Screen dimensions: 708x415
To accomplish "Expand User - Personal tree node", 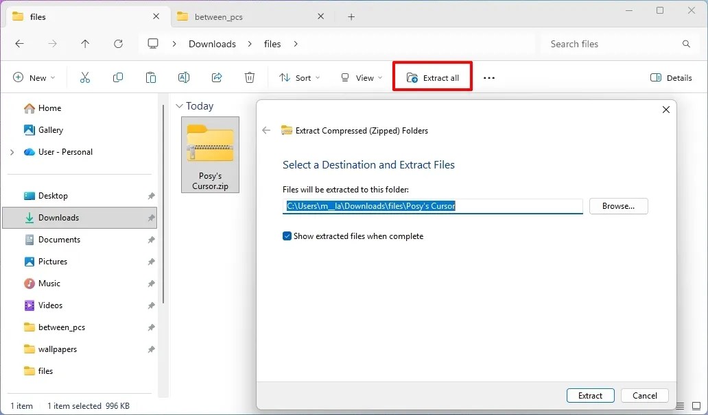I will pos(12,152).
